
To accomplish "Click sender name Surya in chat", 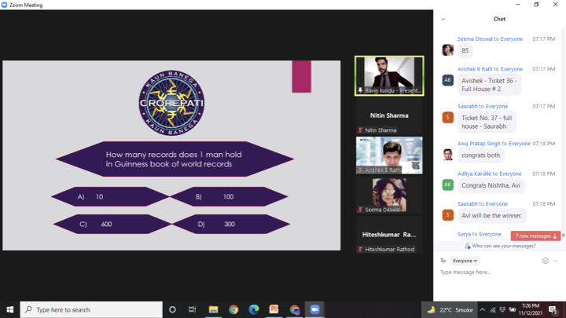I will pyautogui.click(x=464, y=234).
